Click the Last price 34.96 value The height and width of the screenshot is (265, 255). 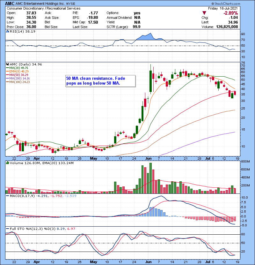click(233, 22)
